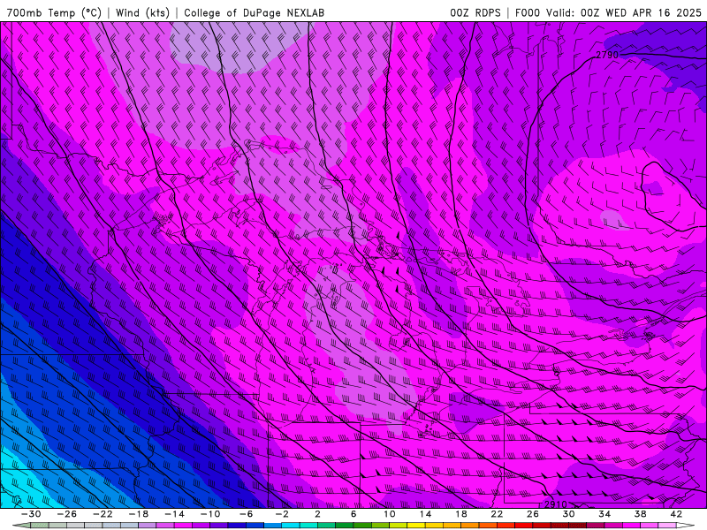The height and width of the screenshot is (530, 707).
Task: Click the -18 scale label
Action: point(139,514)
